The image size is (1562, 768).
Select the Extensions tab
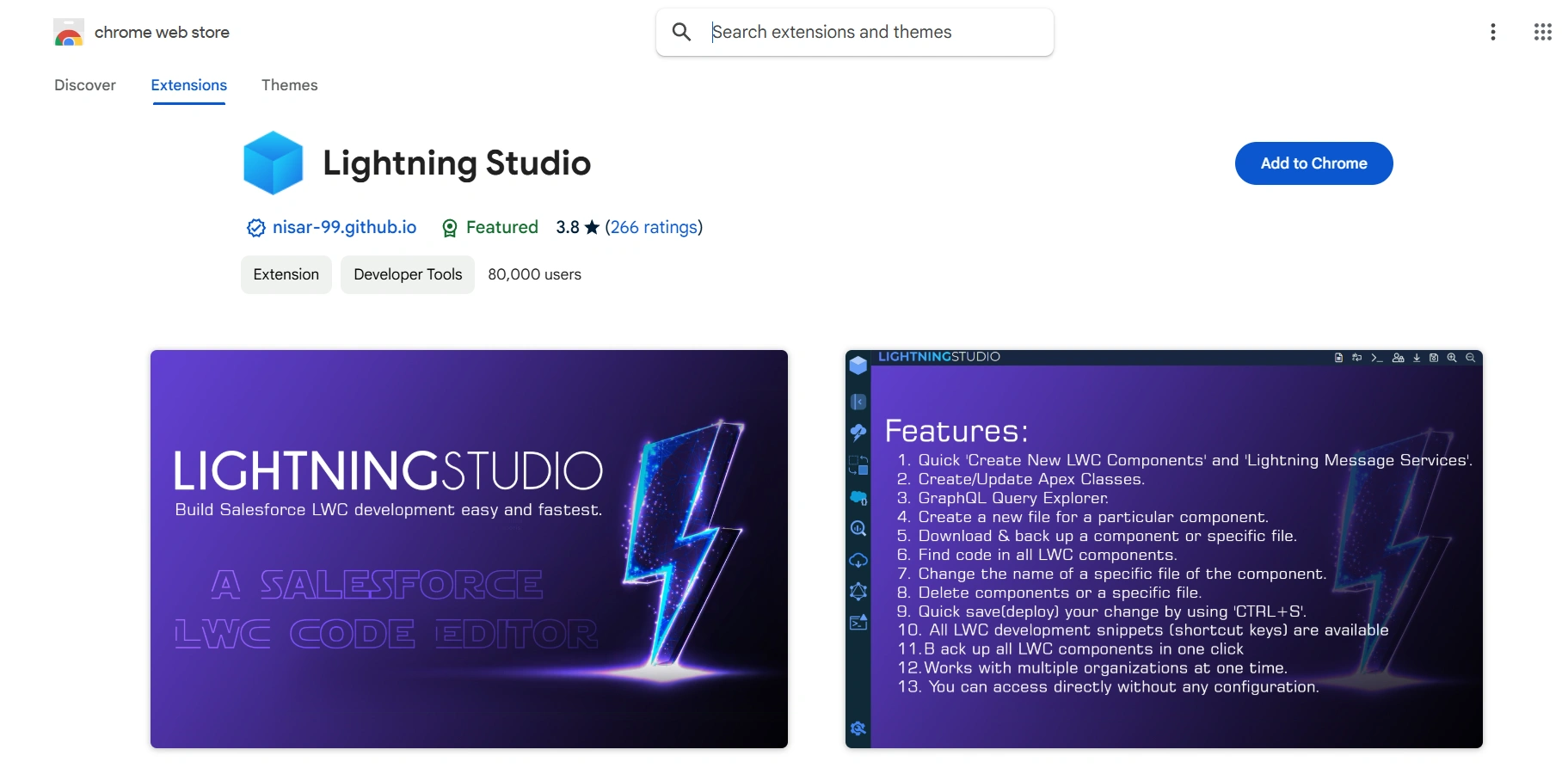(x=189, y=85)
